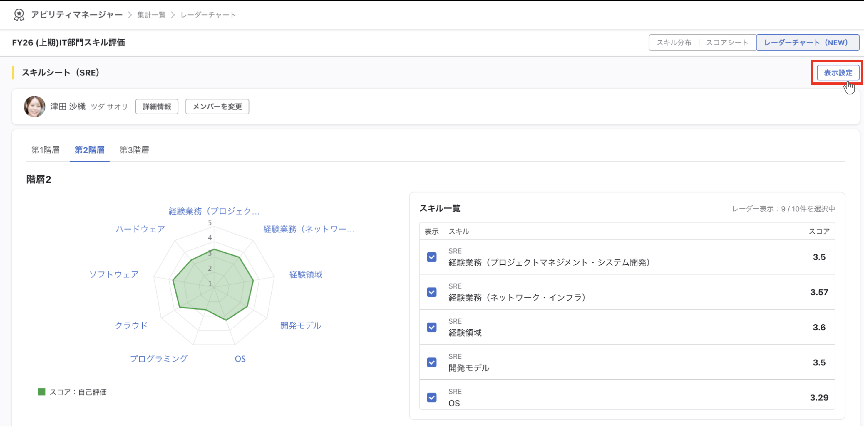Toggle OS skill display checkbox
864x442 pixels.
click(432, 398)
